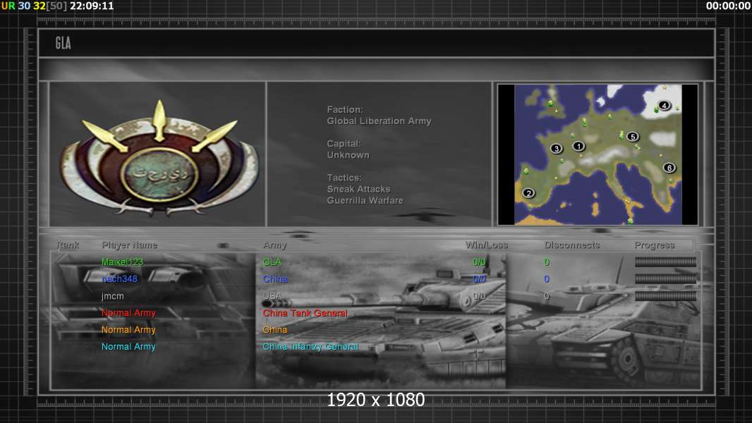Click Maikel123's 0/0 win/loss value
Viewport: 752px width, 423px height.
click(x=479, y=262)
